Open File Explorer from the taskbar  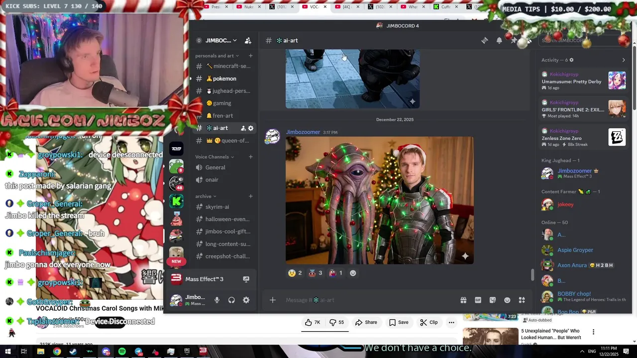click(40, 352)
